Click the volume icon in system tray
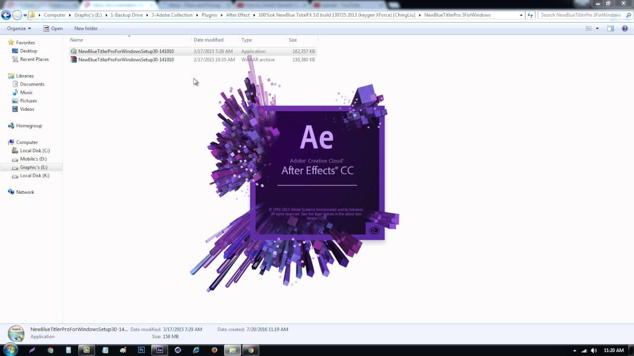This screenshot has width=634, height=356. 594,350
